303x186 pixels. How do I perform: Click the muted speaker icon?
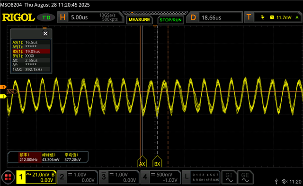point(285,181)
